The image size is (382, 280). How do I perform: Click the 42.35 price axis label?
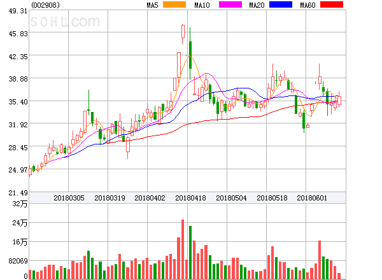tap(18, 57)
